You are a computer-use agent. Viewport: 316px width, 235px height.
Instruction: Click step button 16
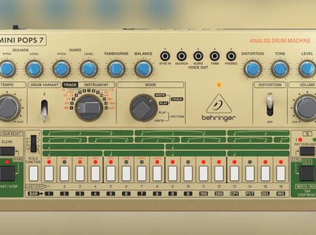(281, 173)
